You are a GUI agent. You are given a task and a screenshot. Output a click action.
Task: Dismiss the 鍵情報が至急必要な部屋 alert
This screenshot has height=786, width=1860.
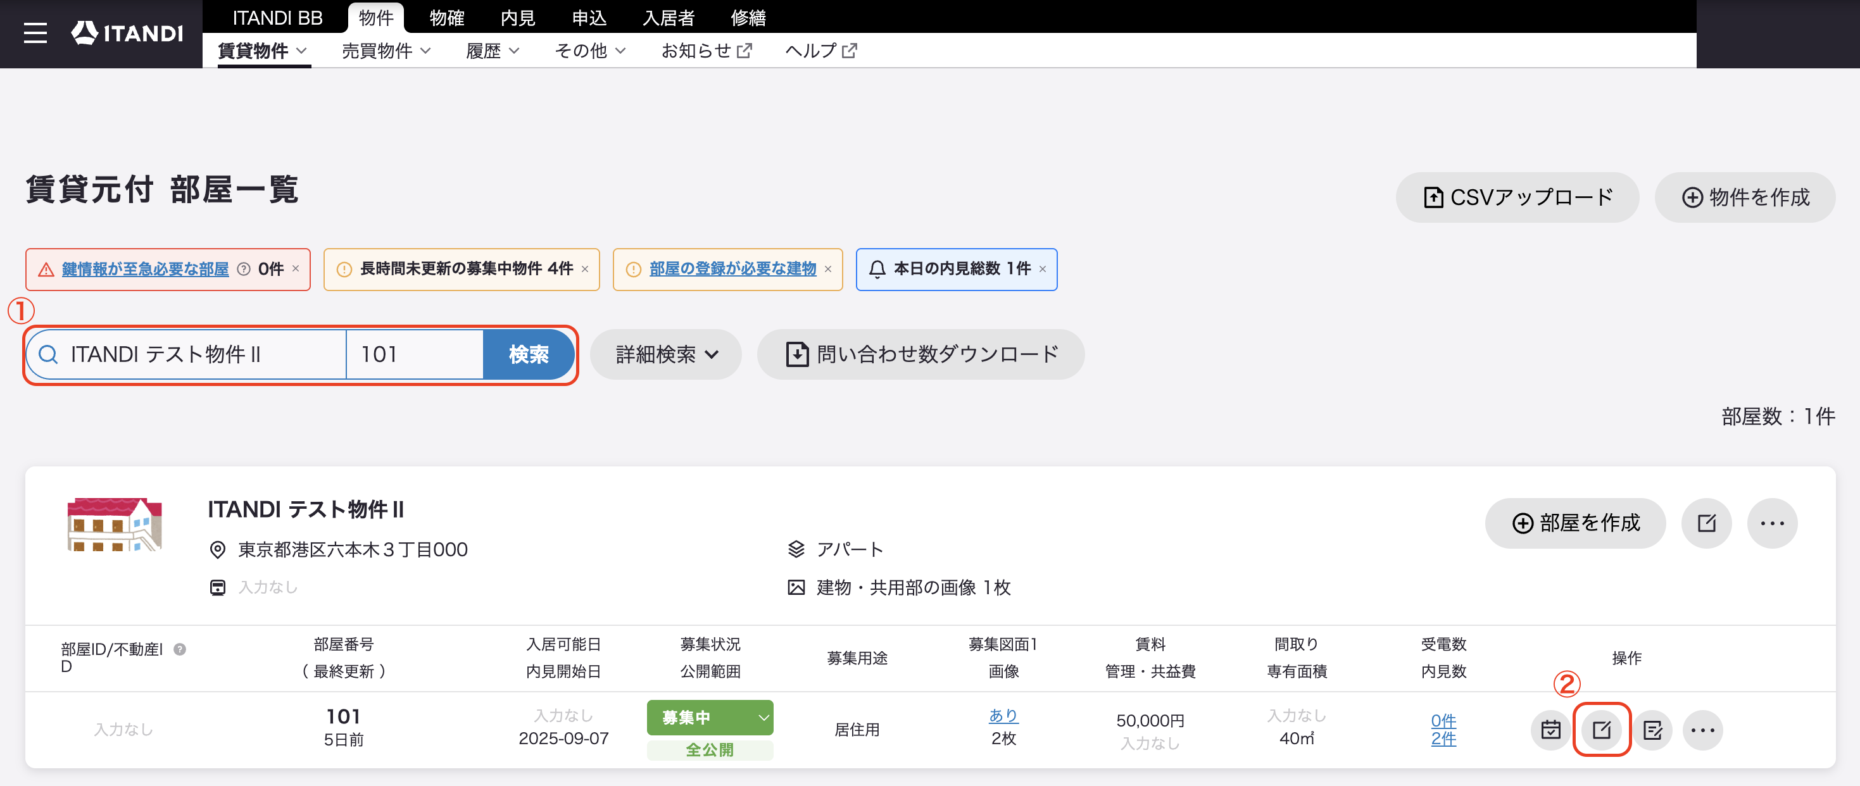(295, 268)
